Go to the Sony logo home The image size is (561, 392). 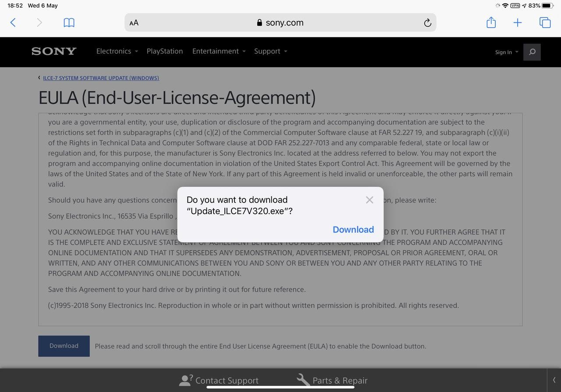coord(54,51)
